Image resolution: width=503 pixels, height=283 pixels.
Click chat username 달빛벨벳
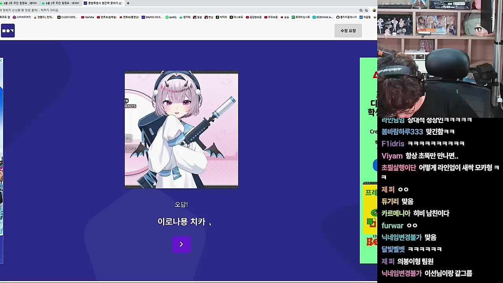pyautogui.click(x=393, y=249)
